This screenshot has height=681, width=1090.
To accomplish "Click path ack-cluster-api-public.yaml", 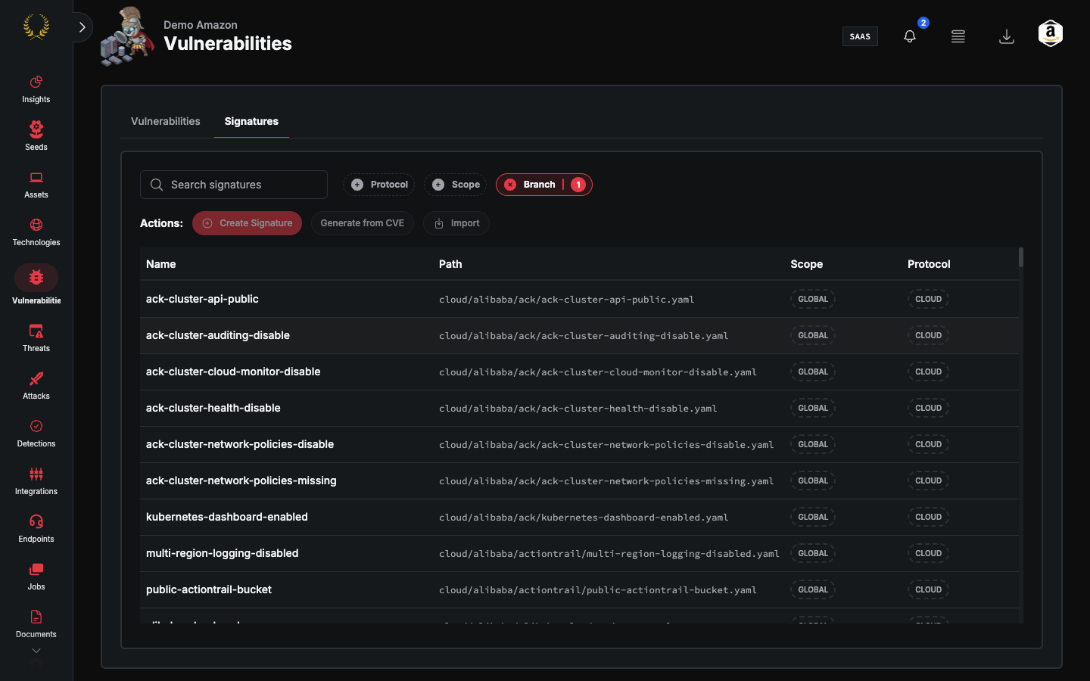I will coord(567,300).
